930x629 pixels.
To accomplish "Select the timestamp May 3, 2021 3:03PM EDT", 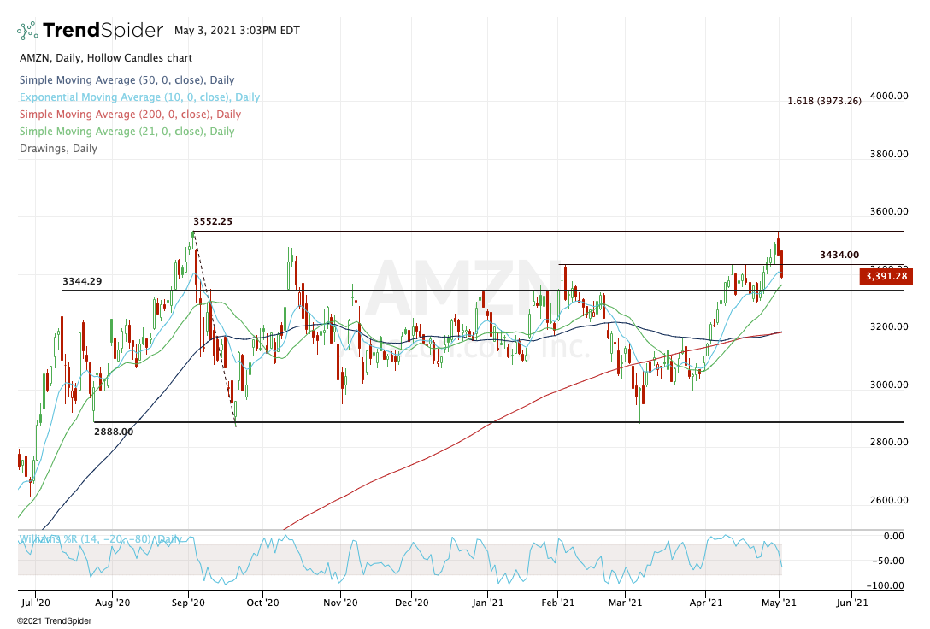I will pos(237,31).
